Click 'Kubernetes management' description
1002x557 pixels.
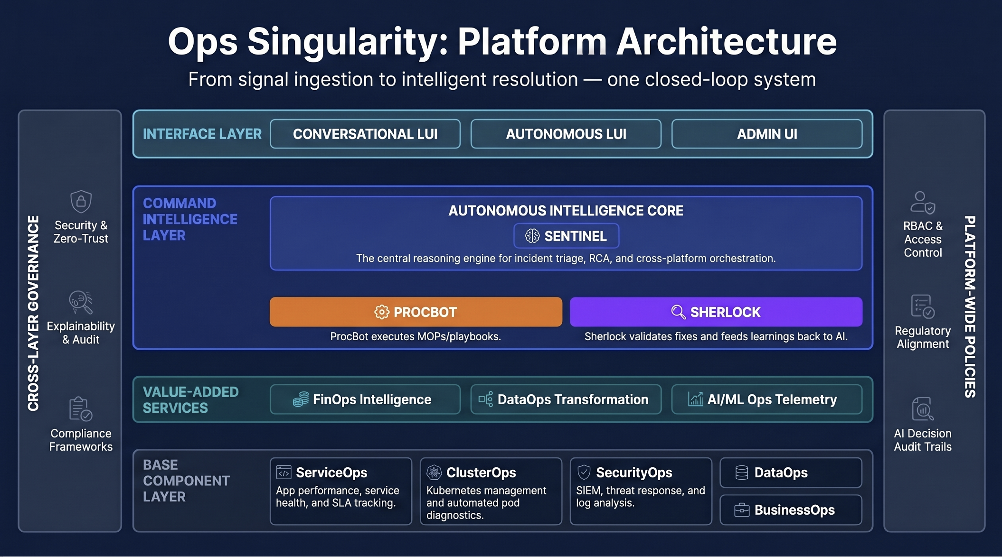486,503
